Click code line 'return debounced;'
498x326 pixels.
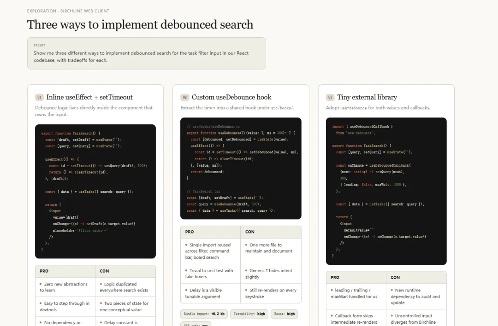click(x=207, y=172)
